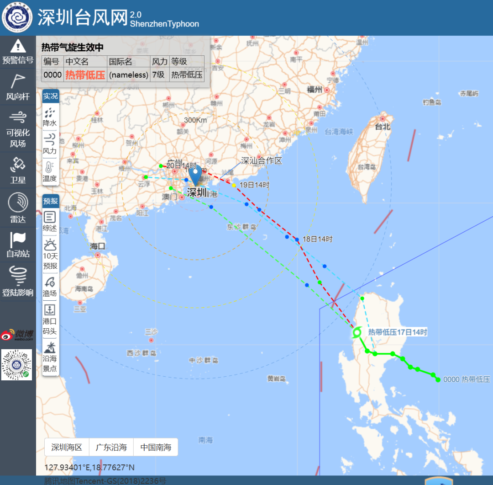The height and width of the screenshot is (485, 493).
Task: Select the 风向杆 wind flag icon
Action: 18,87
